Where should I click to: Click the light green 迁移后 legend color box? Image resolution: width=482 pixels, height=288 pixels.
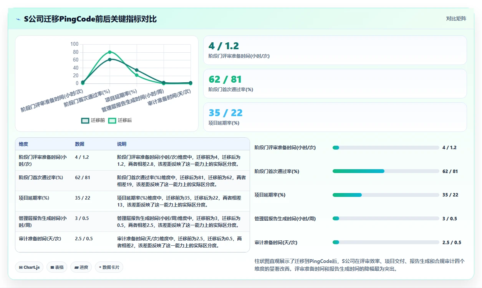point(112,120)
